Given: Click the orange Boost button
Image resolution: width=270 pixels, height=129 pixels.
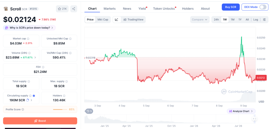Looking at the screenshot, I should [40, 121].
